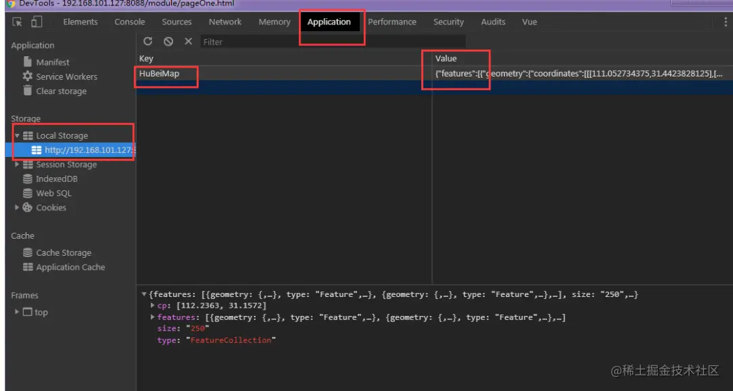733x391 pixels.
Task: Switch to the Performance tab
Action: 392,22
